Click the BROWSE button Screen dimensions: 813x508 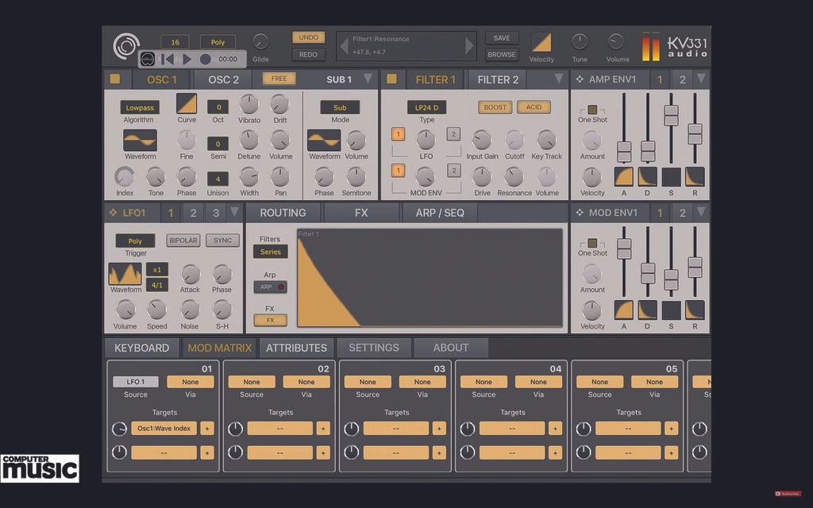point(501,54)
